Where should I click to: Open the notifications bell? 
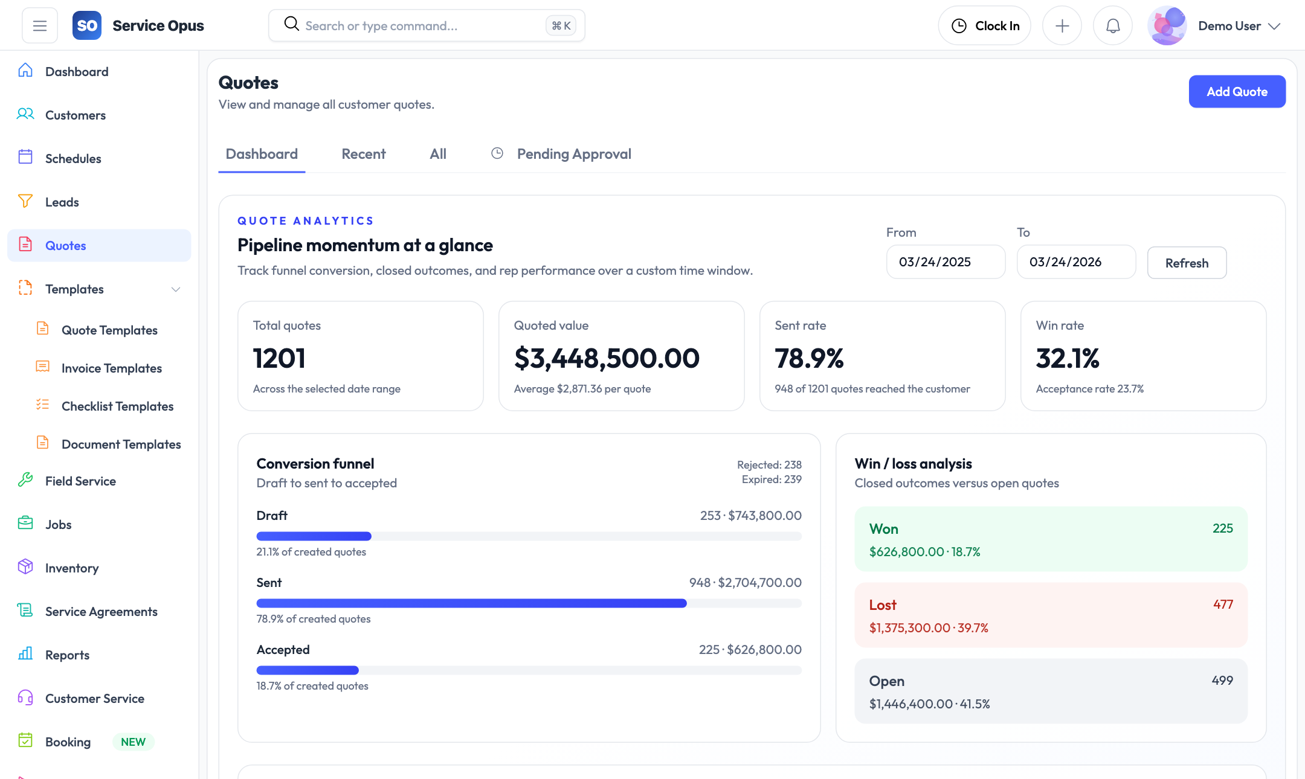pos(1112,26)
